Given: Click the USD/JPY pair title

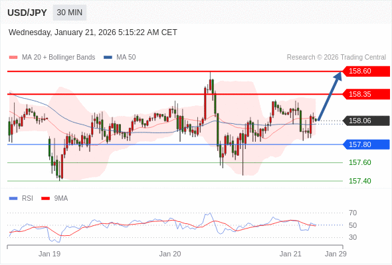Looking at the screenshot, I should 27,13.
